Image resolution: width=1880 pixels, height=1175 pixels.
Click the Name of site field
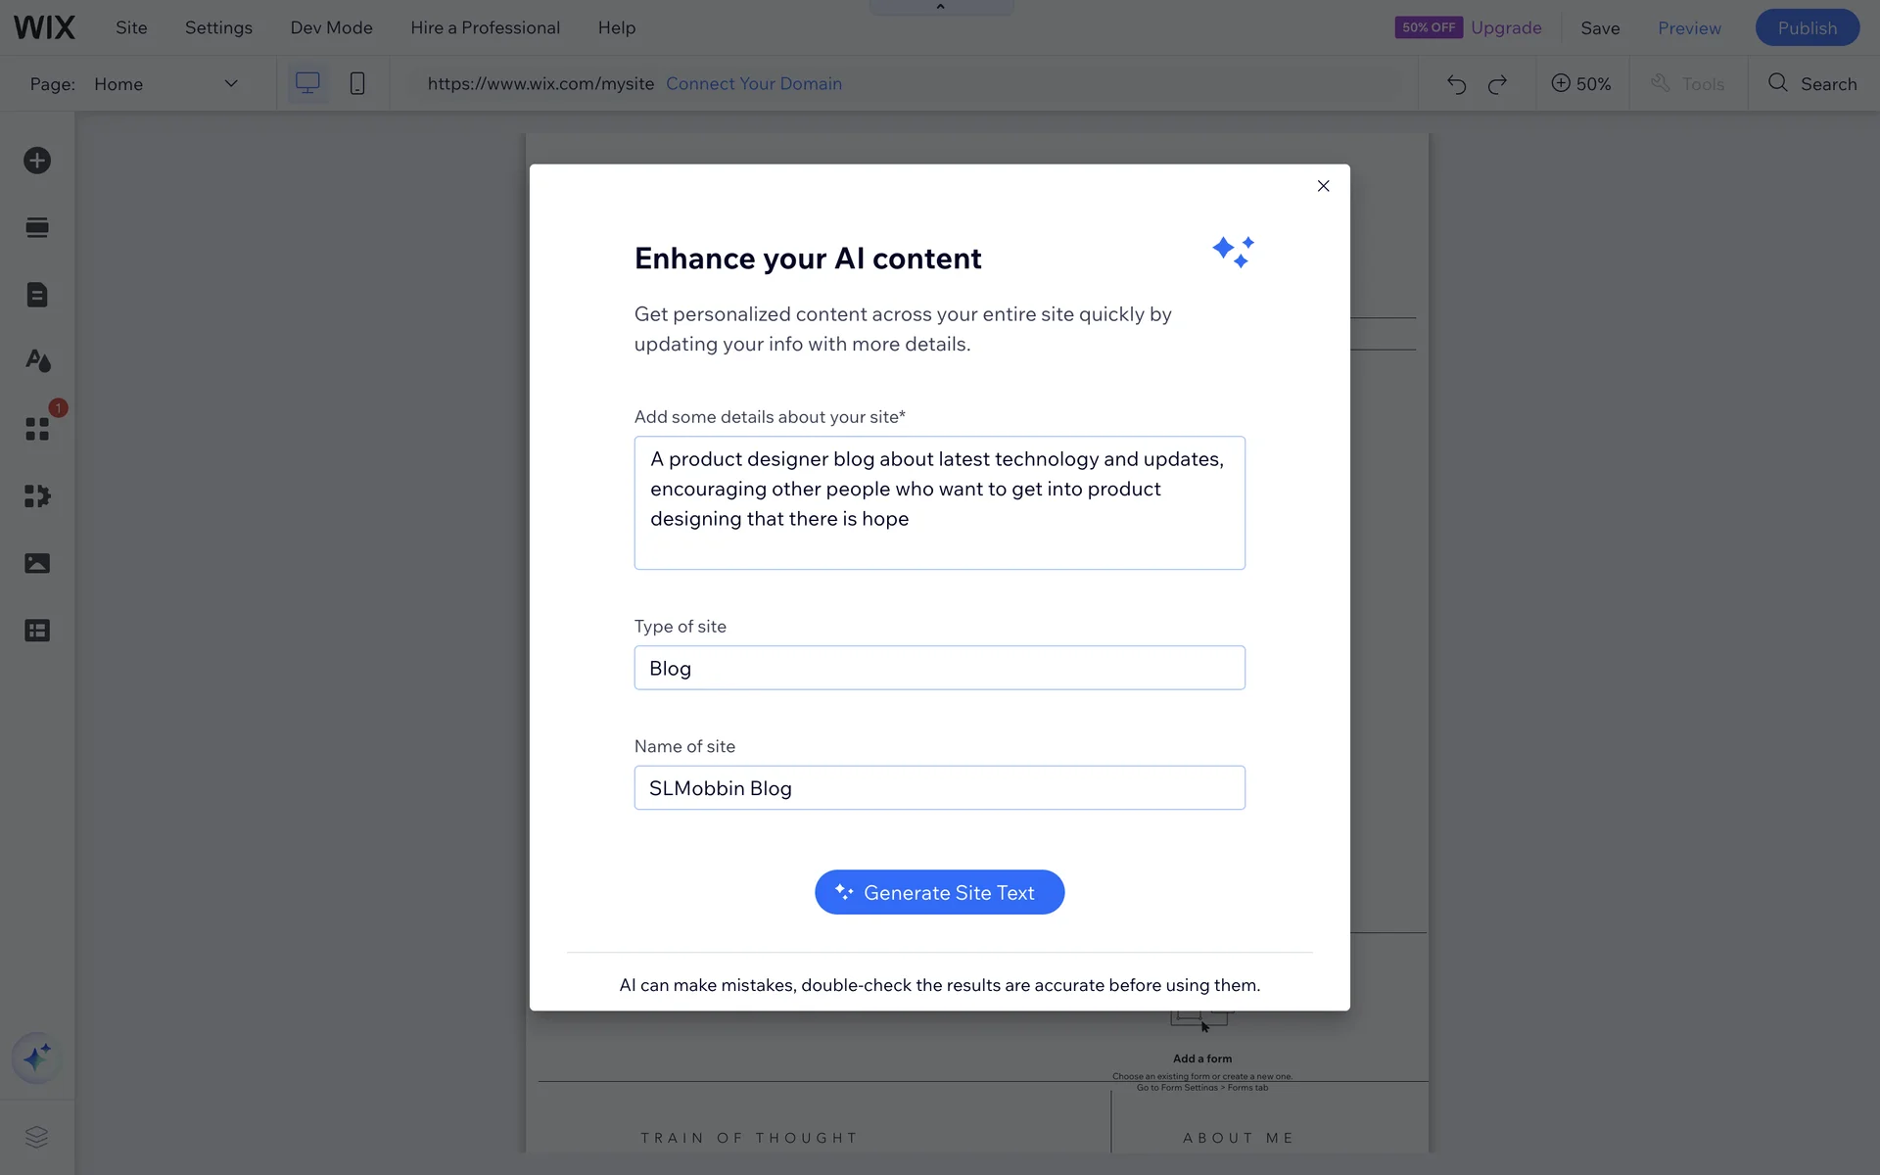pos(939,788)
